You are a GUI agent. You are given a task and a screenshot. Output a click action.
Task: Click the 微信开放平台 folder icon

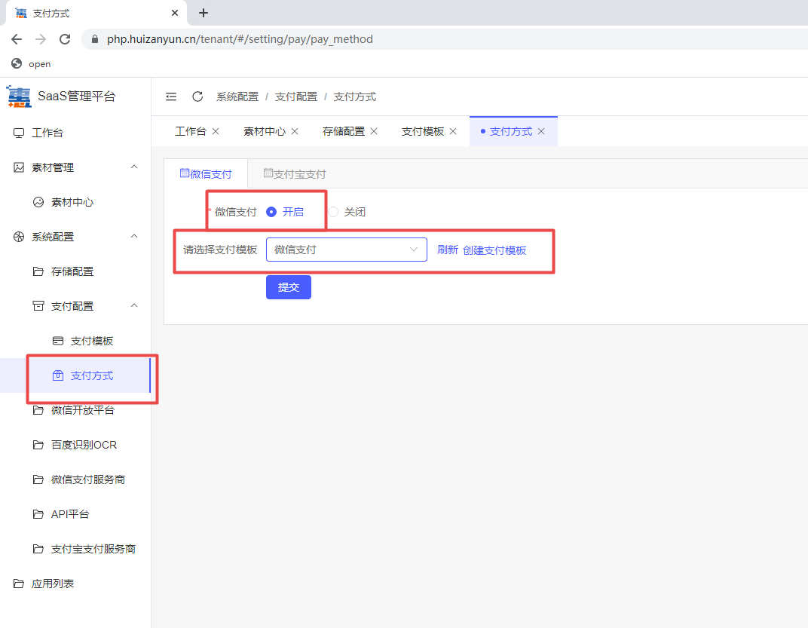[x=38, y=410]
